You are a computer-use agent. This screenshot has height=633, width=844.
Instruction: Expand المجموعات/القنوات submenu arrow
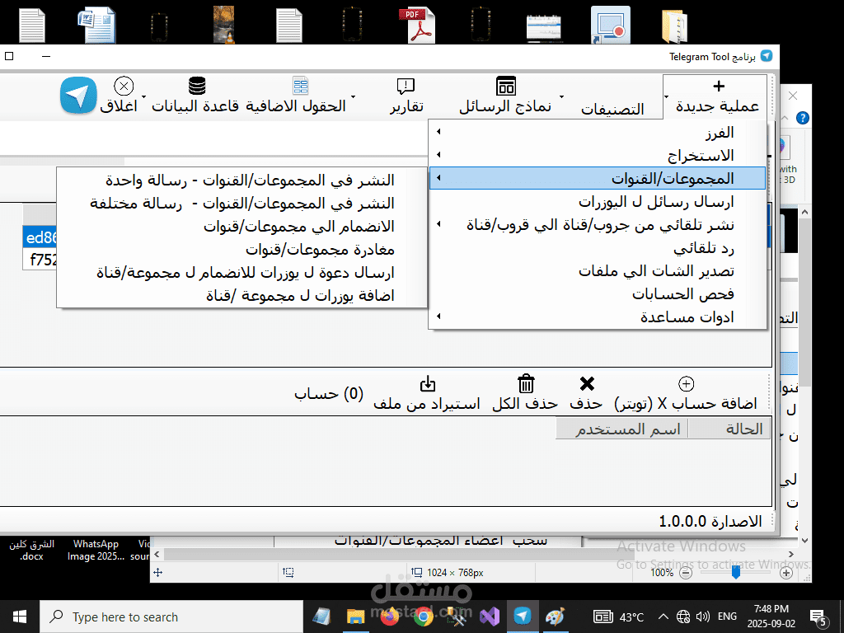click(x=438, y=178)
